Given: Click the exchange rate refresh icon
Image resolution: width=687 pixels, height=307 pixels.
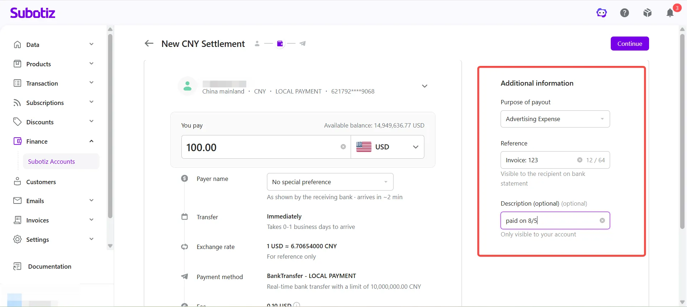Looking at the screenshot, I should (x=184, y=247).
